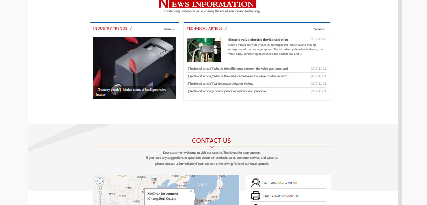The width and height of the screenshot is (427, 205).
Task: Close the XinChun Instrument map popup
Action: 191,191
